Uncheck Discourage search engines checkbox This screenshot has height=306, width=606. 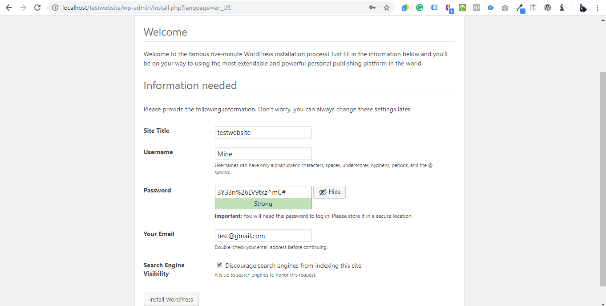tap(219, 265)
